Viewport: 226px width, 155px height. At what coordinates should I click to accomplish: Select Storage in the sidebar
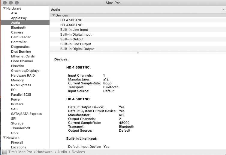[x=17, y=123]
